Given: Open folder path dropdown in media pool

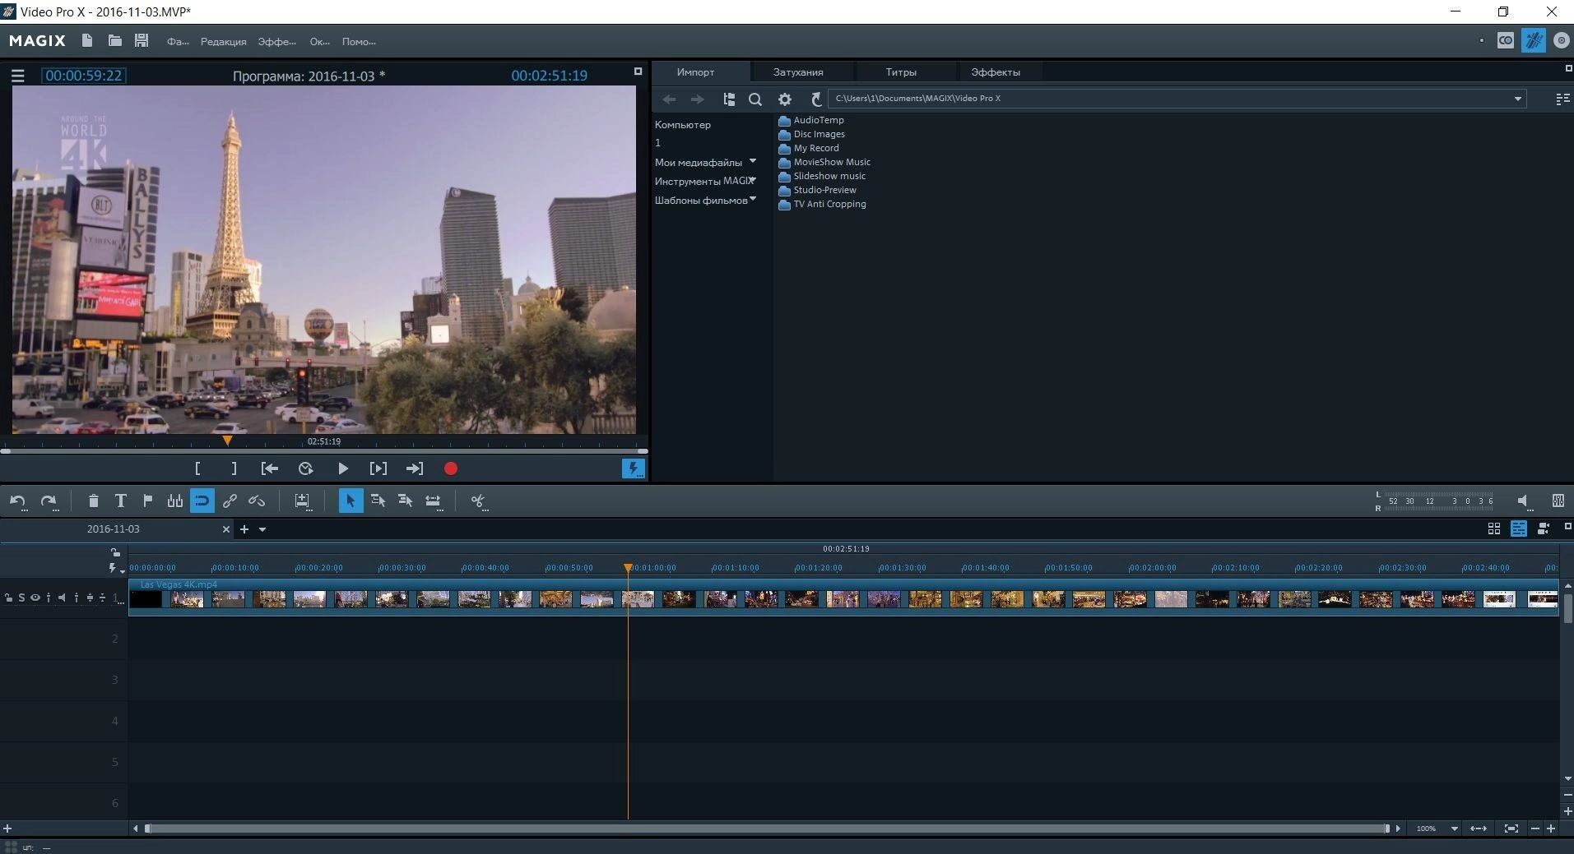Looking at the screenshot, I should (x=1518, y=99).
